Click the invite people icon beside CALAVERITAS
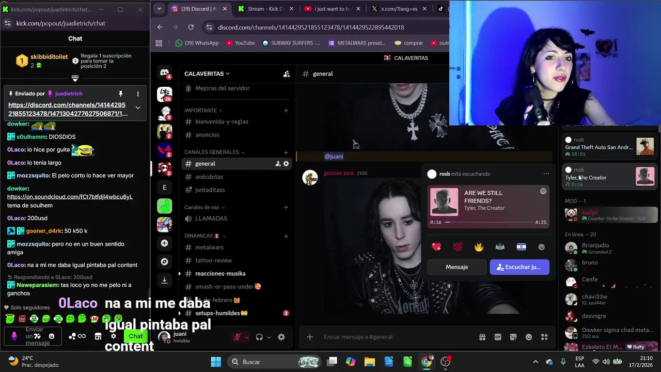Viewport: 661px width, 372px height. pyautogui.click(x=286, y=74)
